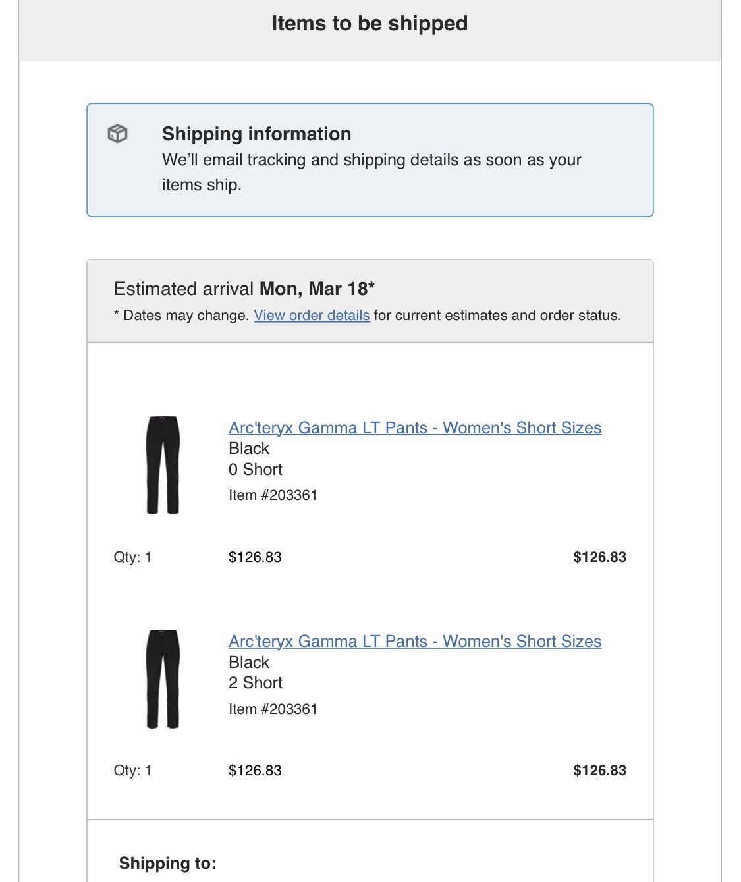Image resolution: width=741 pixels, height=882 pixels.
Task: Click the Qty: 1 label of first item
Action: click(x=132, y=557)
